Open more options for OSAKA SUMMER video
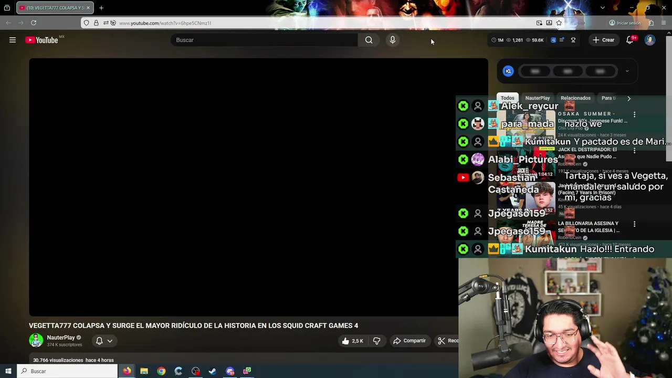Image resolution: width=672 pixels, height=378 pixels. [634, 114]
